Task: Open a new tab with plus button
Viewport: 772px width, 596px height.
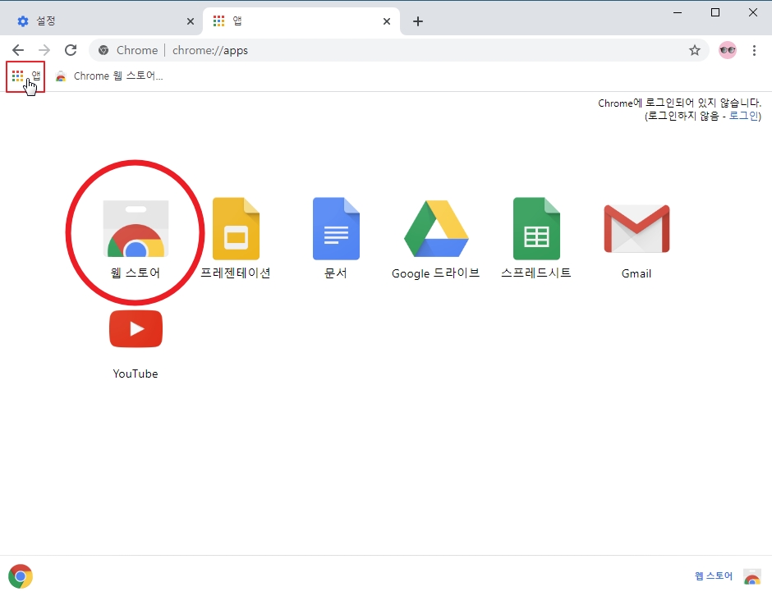Action: pyautogui.click(x=417, y=21)
